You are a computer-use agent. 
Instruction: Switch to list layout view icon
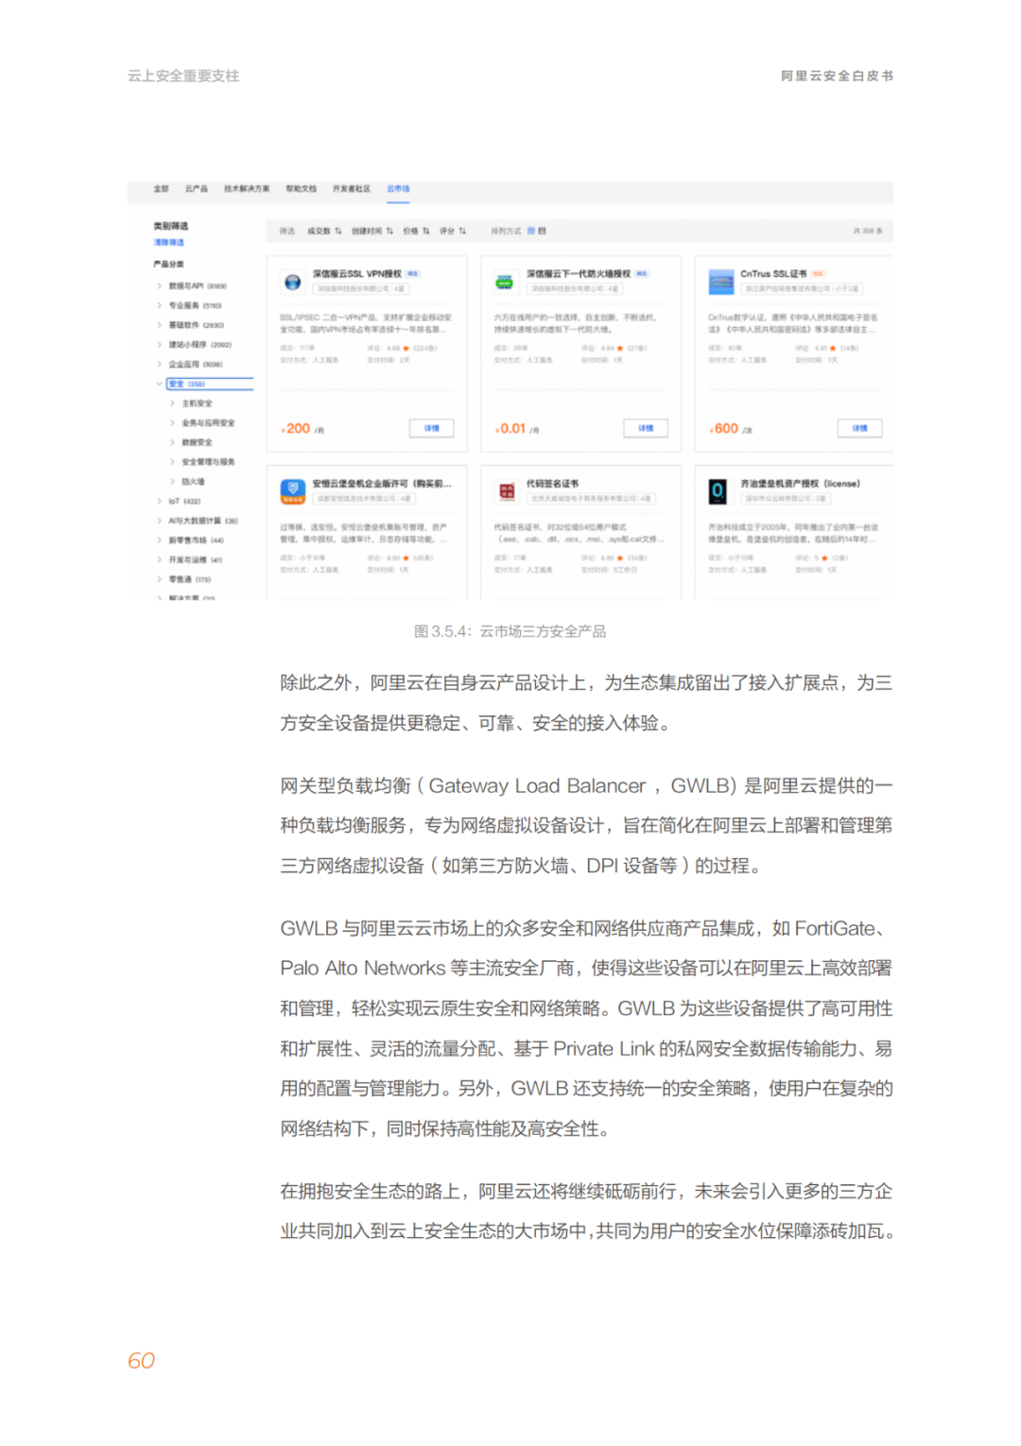coord(542,231)
